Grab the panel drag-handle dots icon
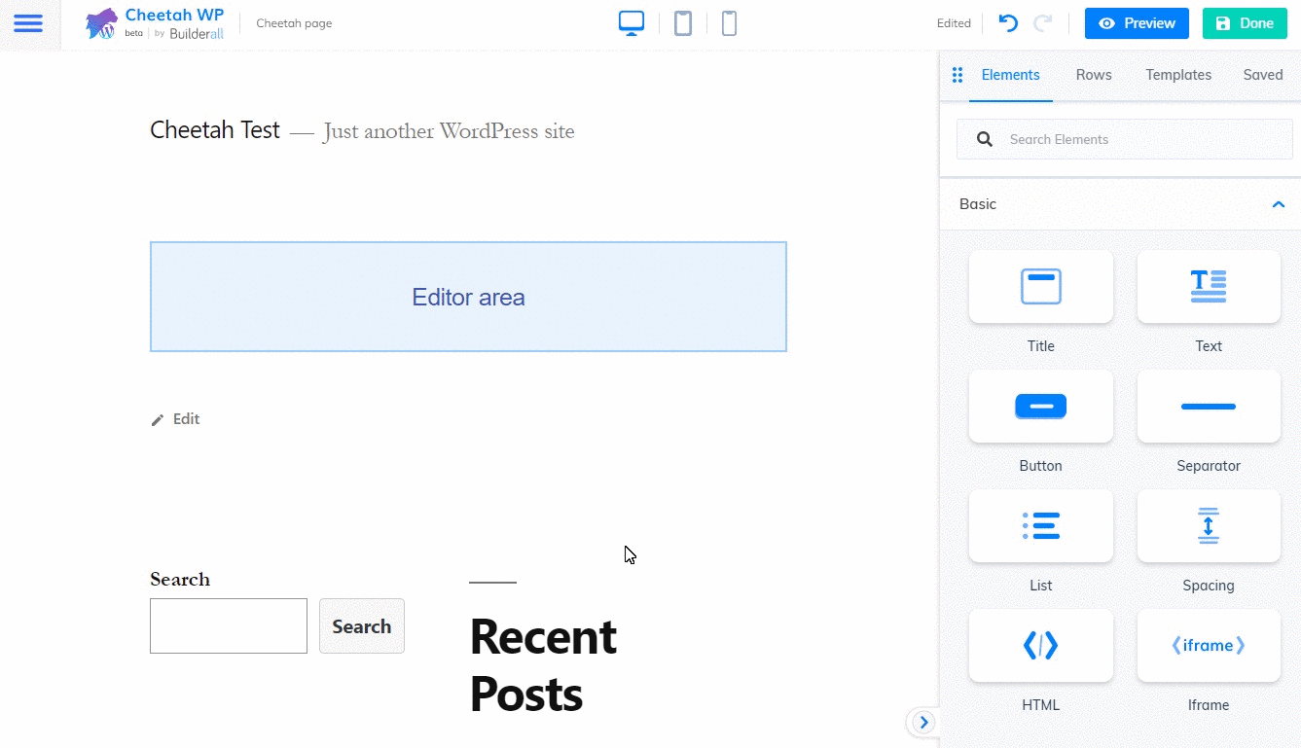Image resolution: width=1301 pixels, height=748 pixels. coord(957,75)
